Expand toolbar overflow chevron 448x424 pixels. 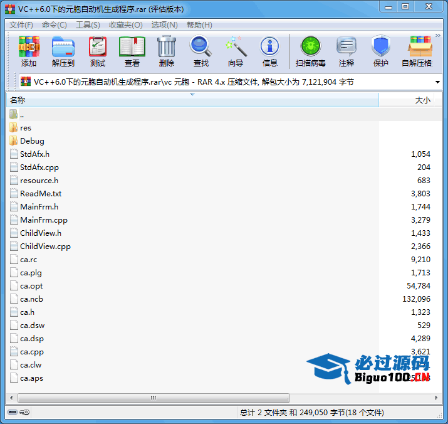438,36
